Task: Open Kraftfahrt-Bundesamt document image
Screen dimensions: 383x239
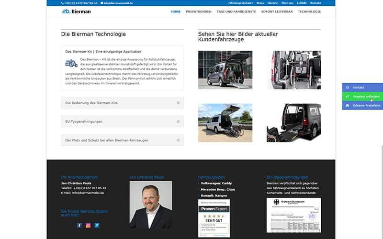Action: 294,215
